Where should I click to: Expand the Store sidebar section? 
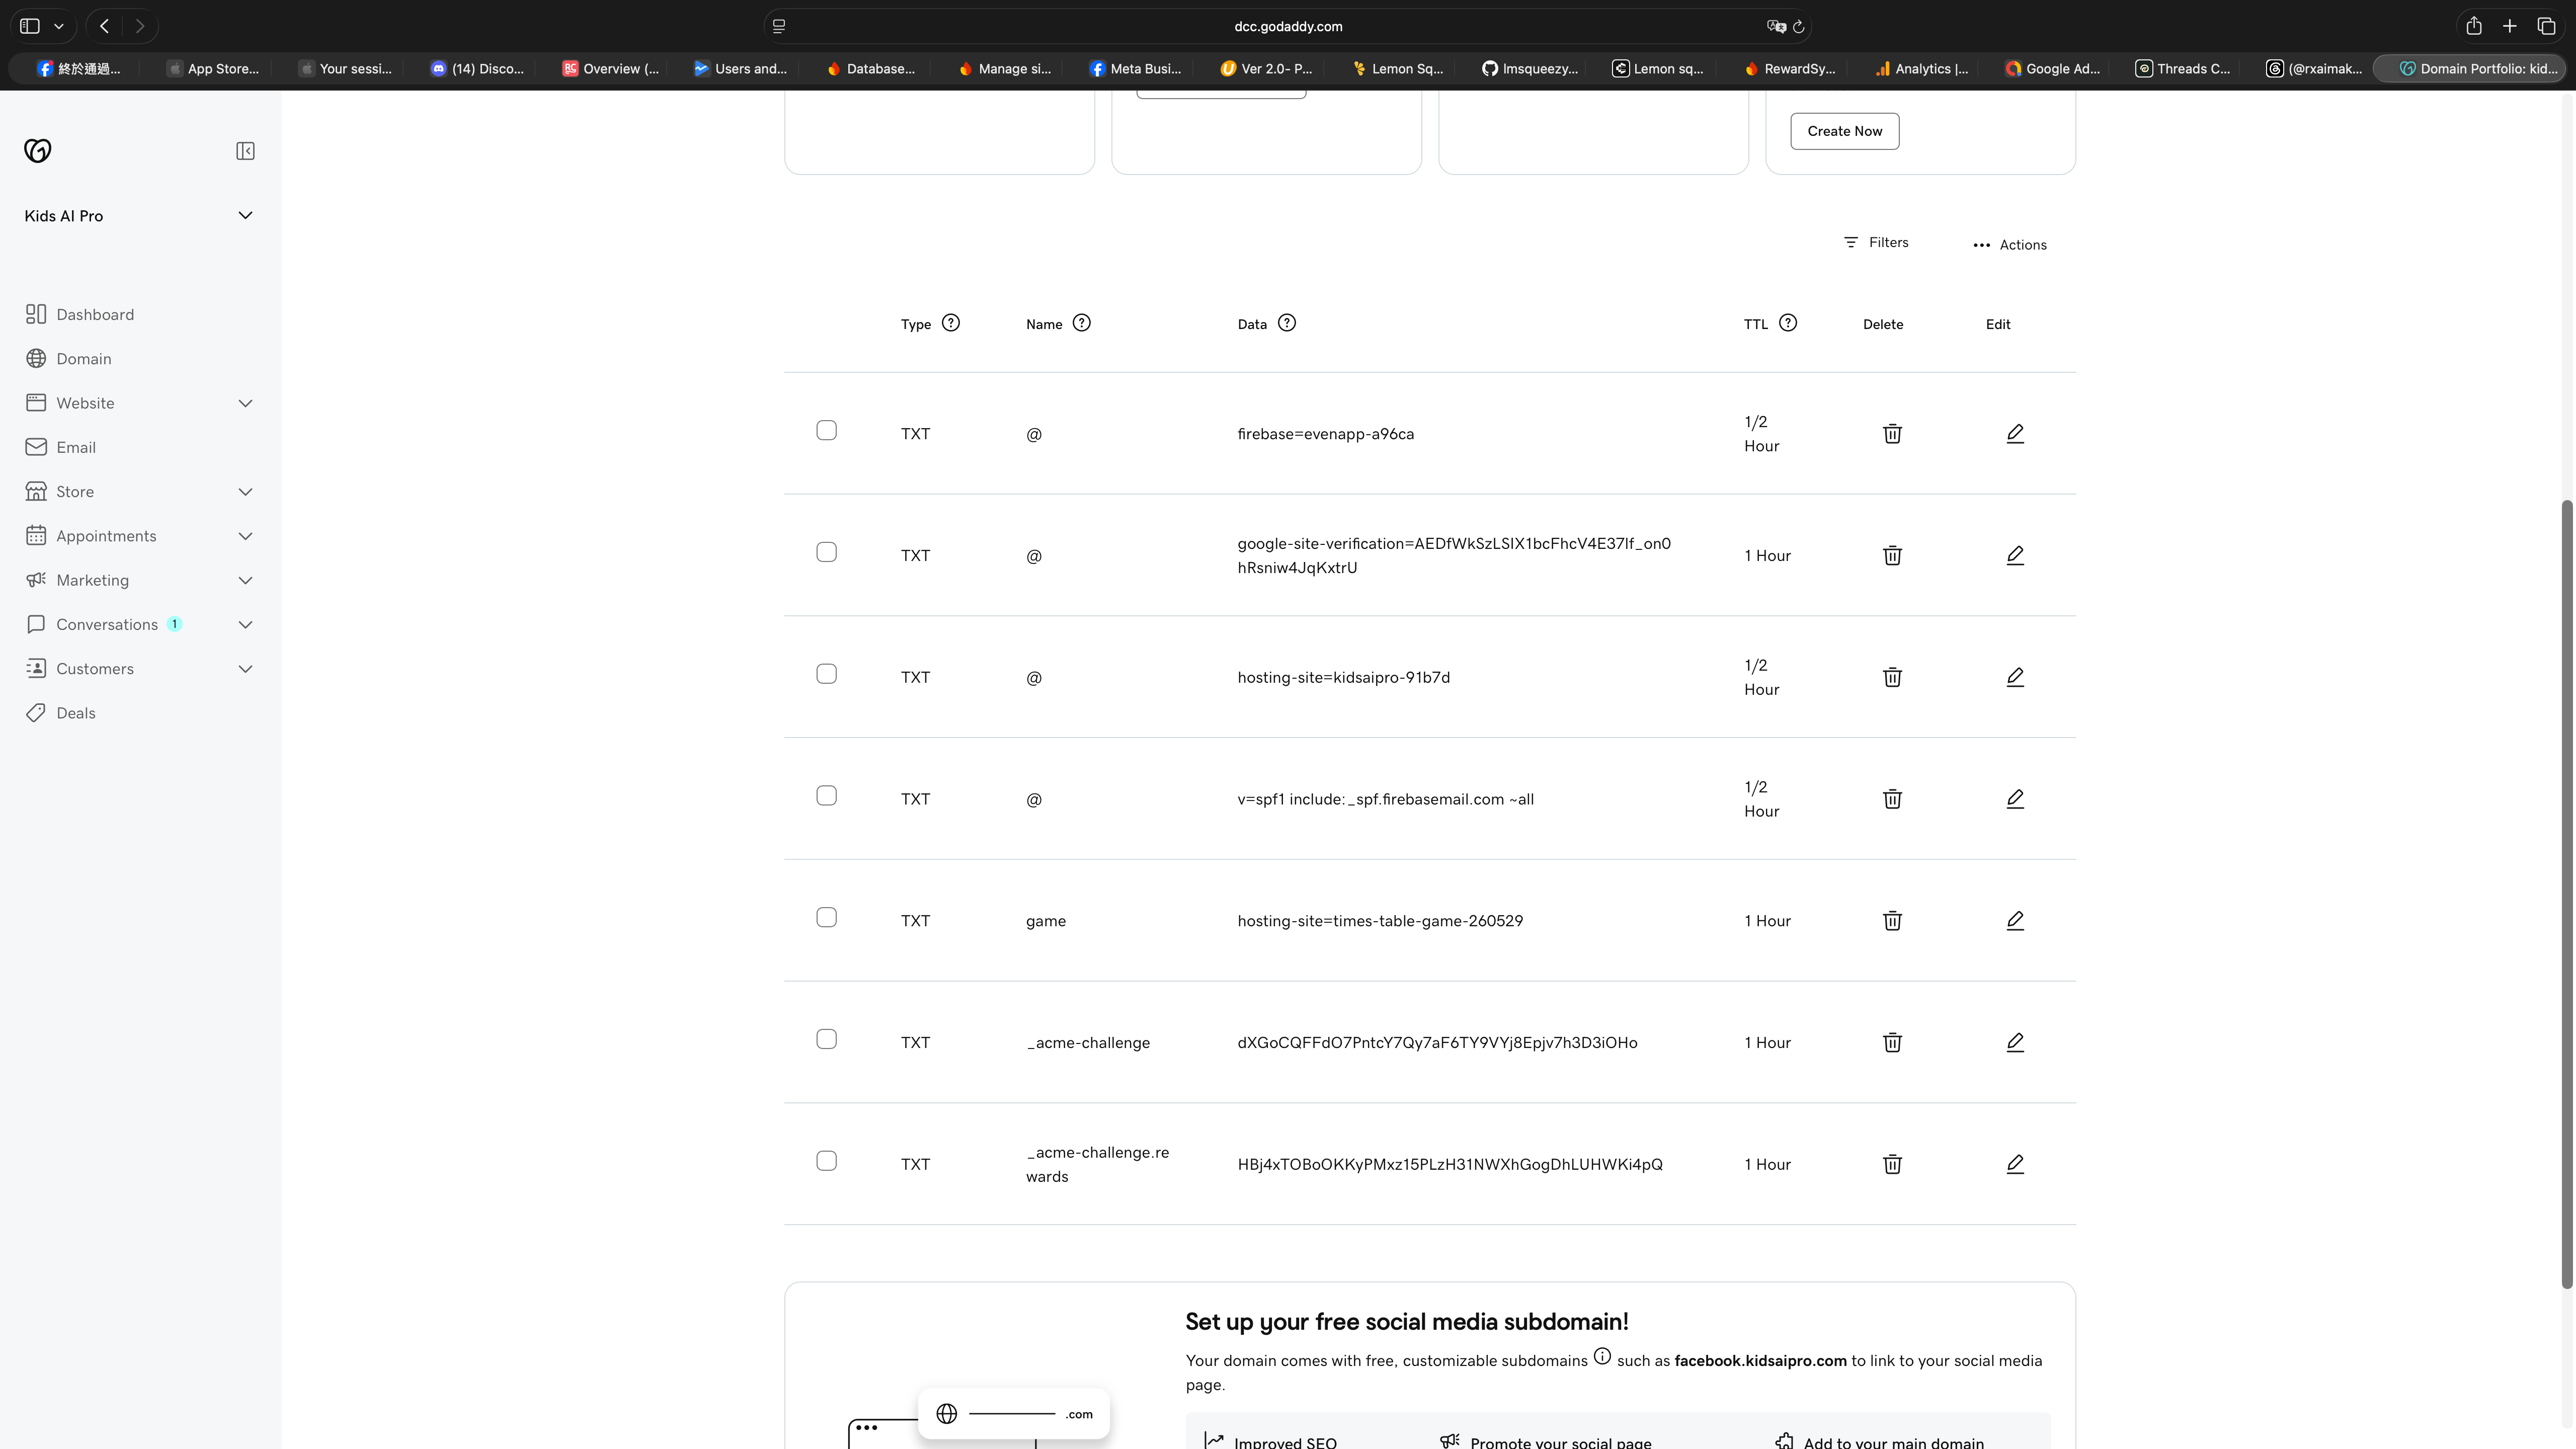[x=245, y=491]
